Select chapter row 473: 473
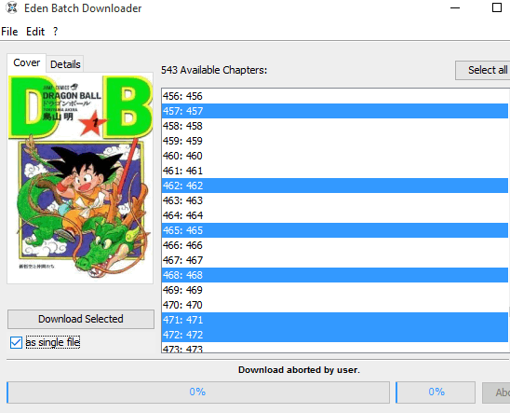The height and width of the screenshot is (413, 510). pos(335,348)
